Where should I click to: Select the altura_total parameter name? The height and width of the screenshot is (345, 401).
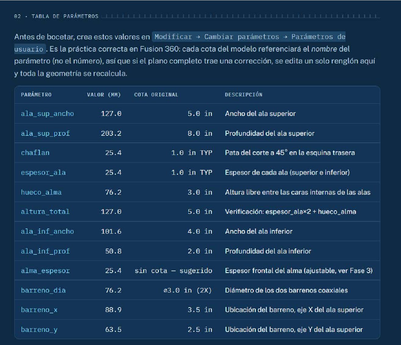coord(45,211)
